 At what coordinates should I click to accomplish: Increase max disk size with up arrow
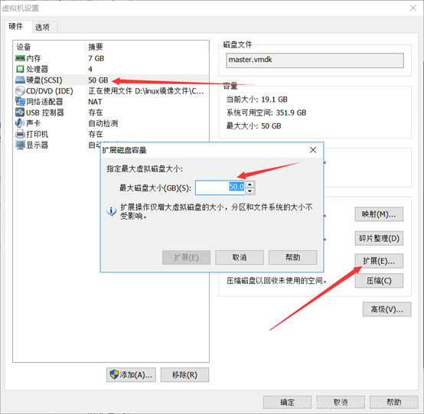click(x=250, y=184)
